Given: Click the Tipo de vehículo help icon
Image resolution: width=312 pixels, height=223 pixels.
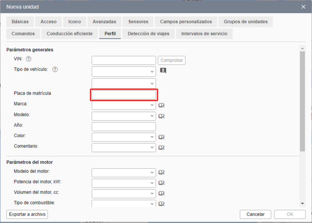Looking at the screenshot, I should [55, 69].
